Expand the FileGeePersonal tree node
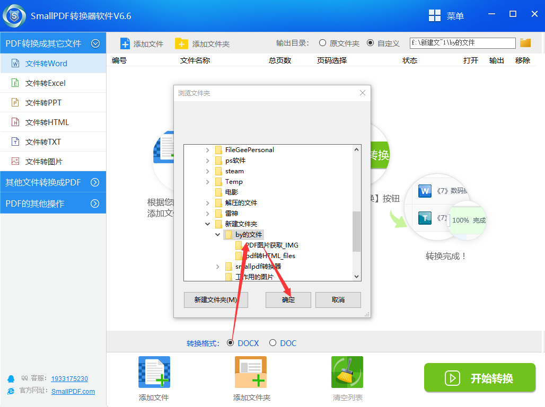This screenshot has width=545, height=407. click(207, 150)
